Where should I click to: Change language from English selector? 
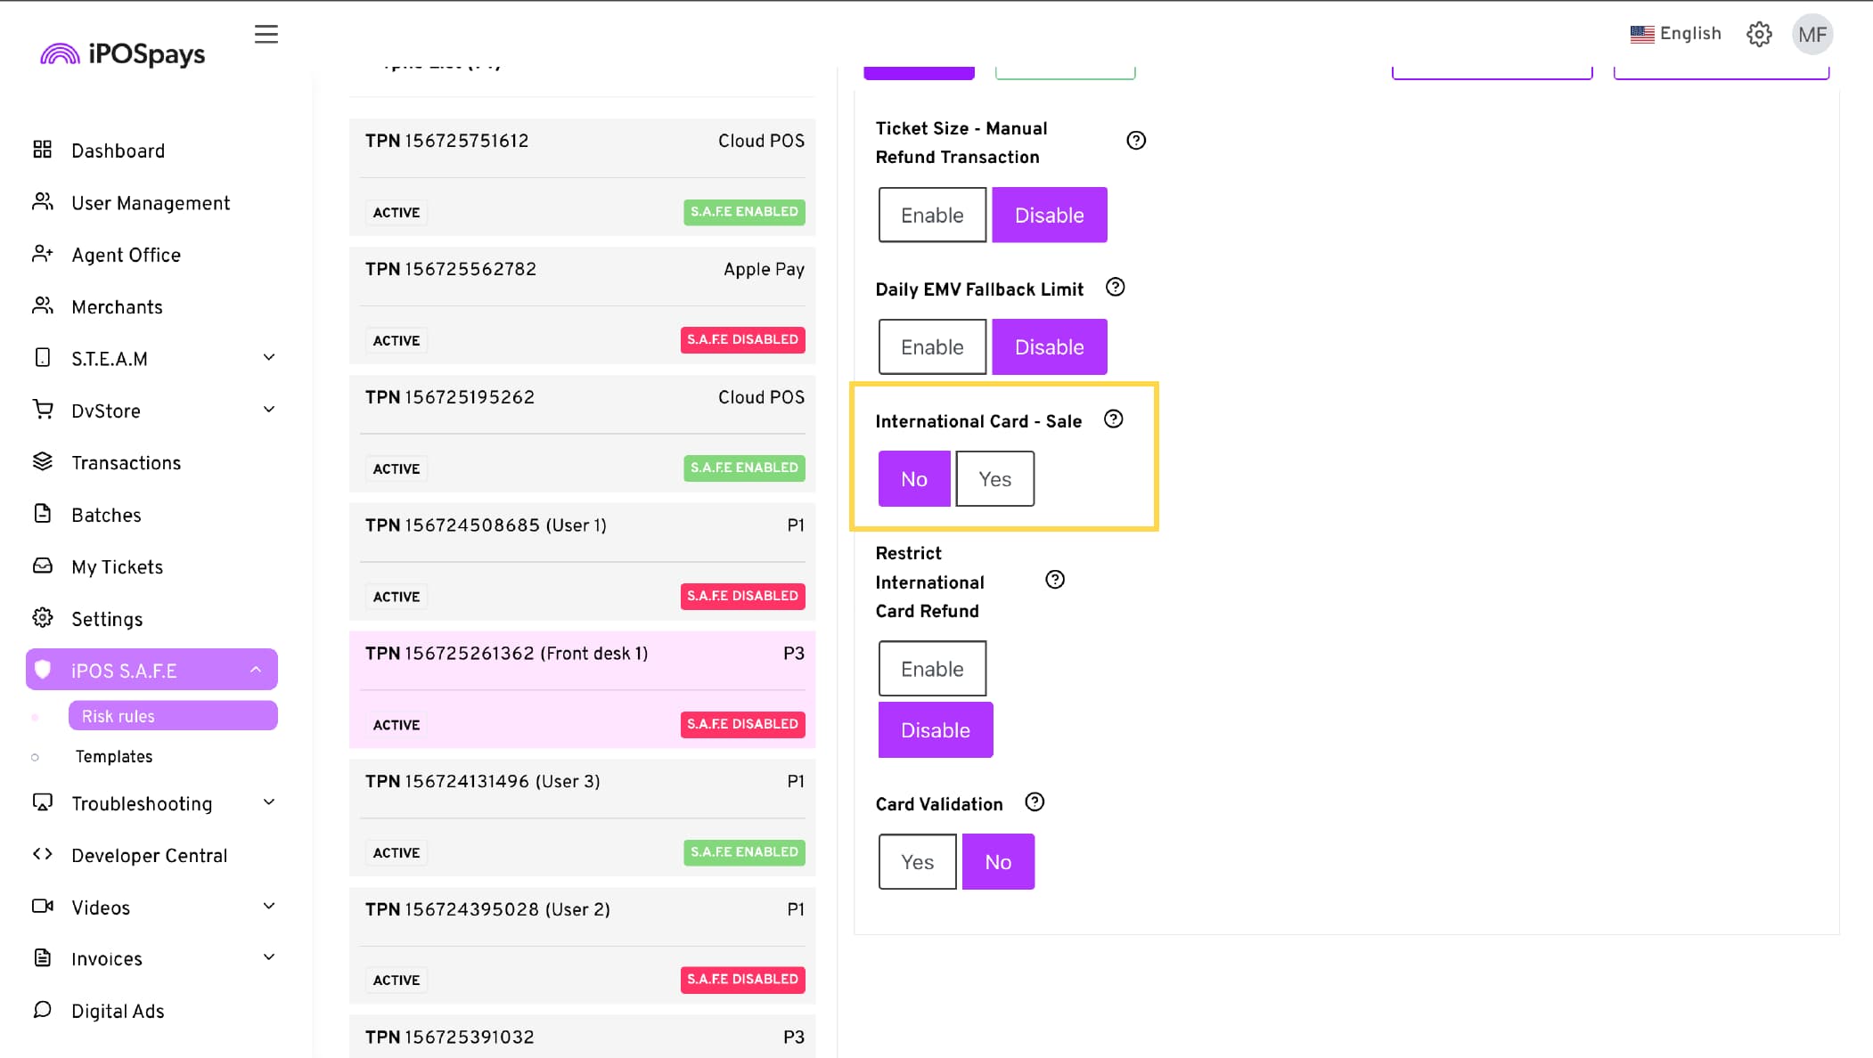(1676, 34)
